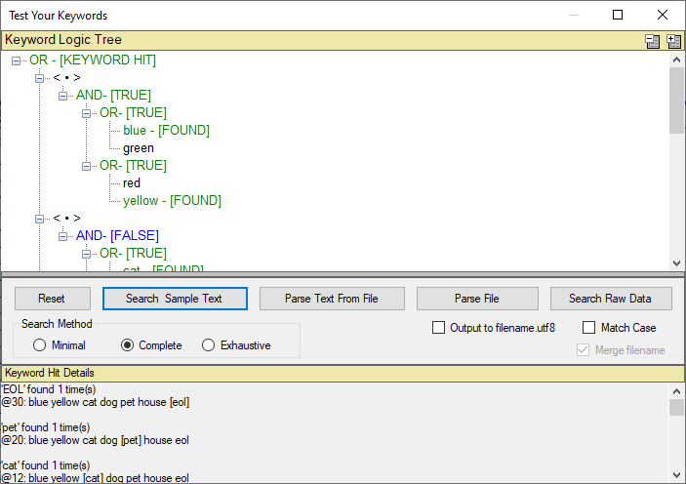Click the expand all tree nodes icon

pyautogui.click(x=673, y=41)
